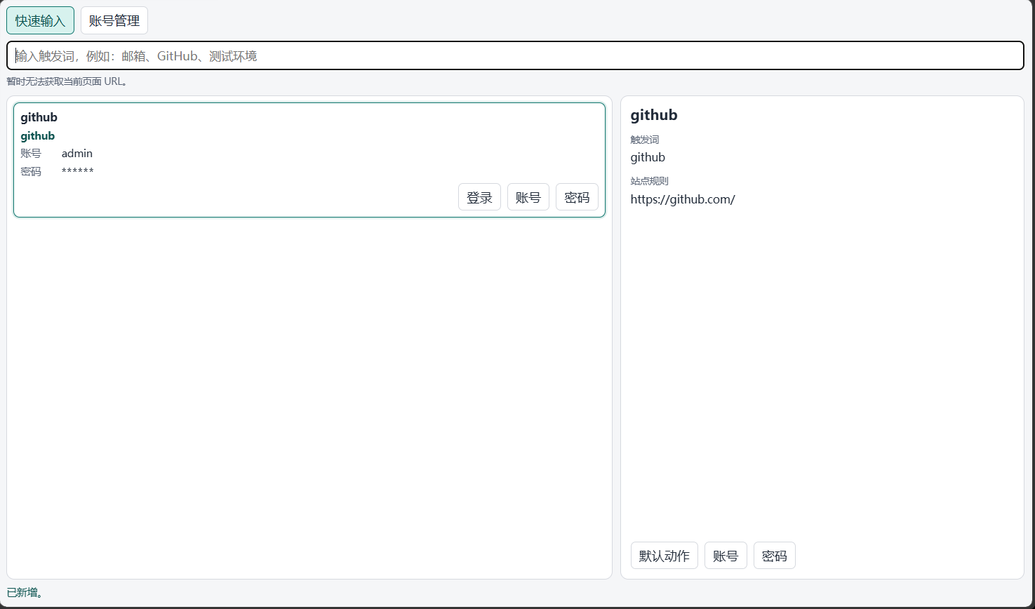Click github value under 触发词 label
This screenshot has width=1035, height=609.
click(648, 157)
